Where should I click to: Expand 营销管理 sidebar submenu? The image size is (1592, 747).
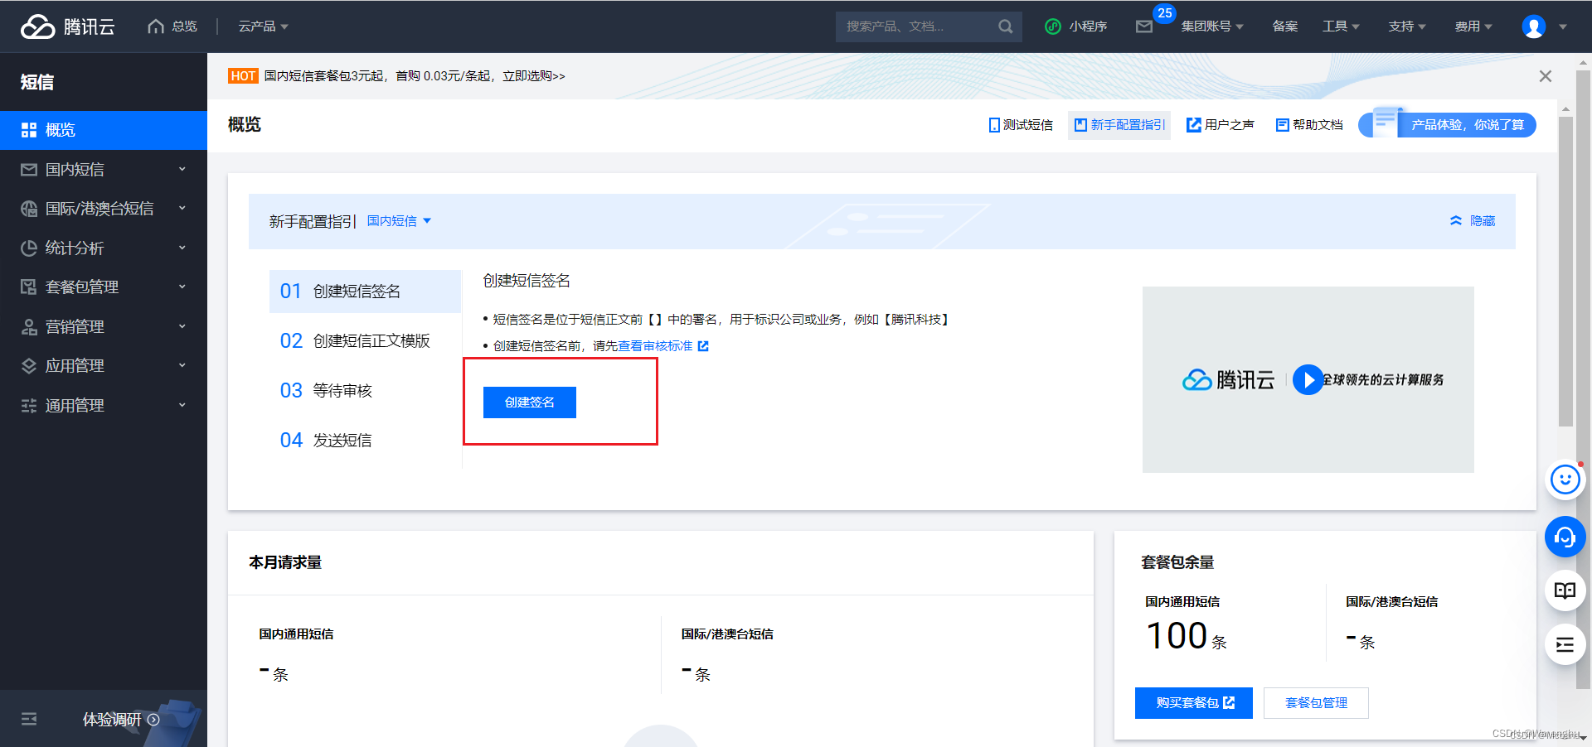click(x=182, y=326)
